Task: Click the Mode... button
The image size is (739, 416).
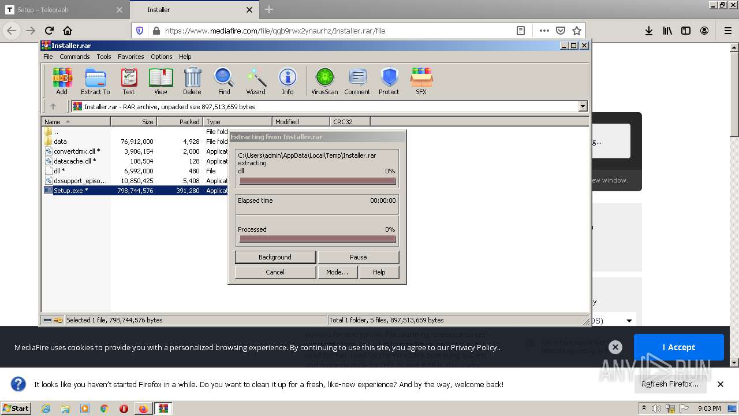Action: coord(337,272)
